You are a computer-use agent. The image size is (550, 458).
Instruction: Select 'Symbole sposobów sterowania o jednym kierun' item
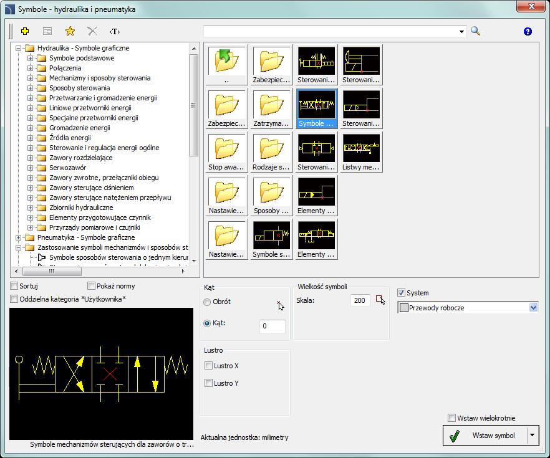coord(118,257)
